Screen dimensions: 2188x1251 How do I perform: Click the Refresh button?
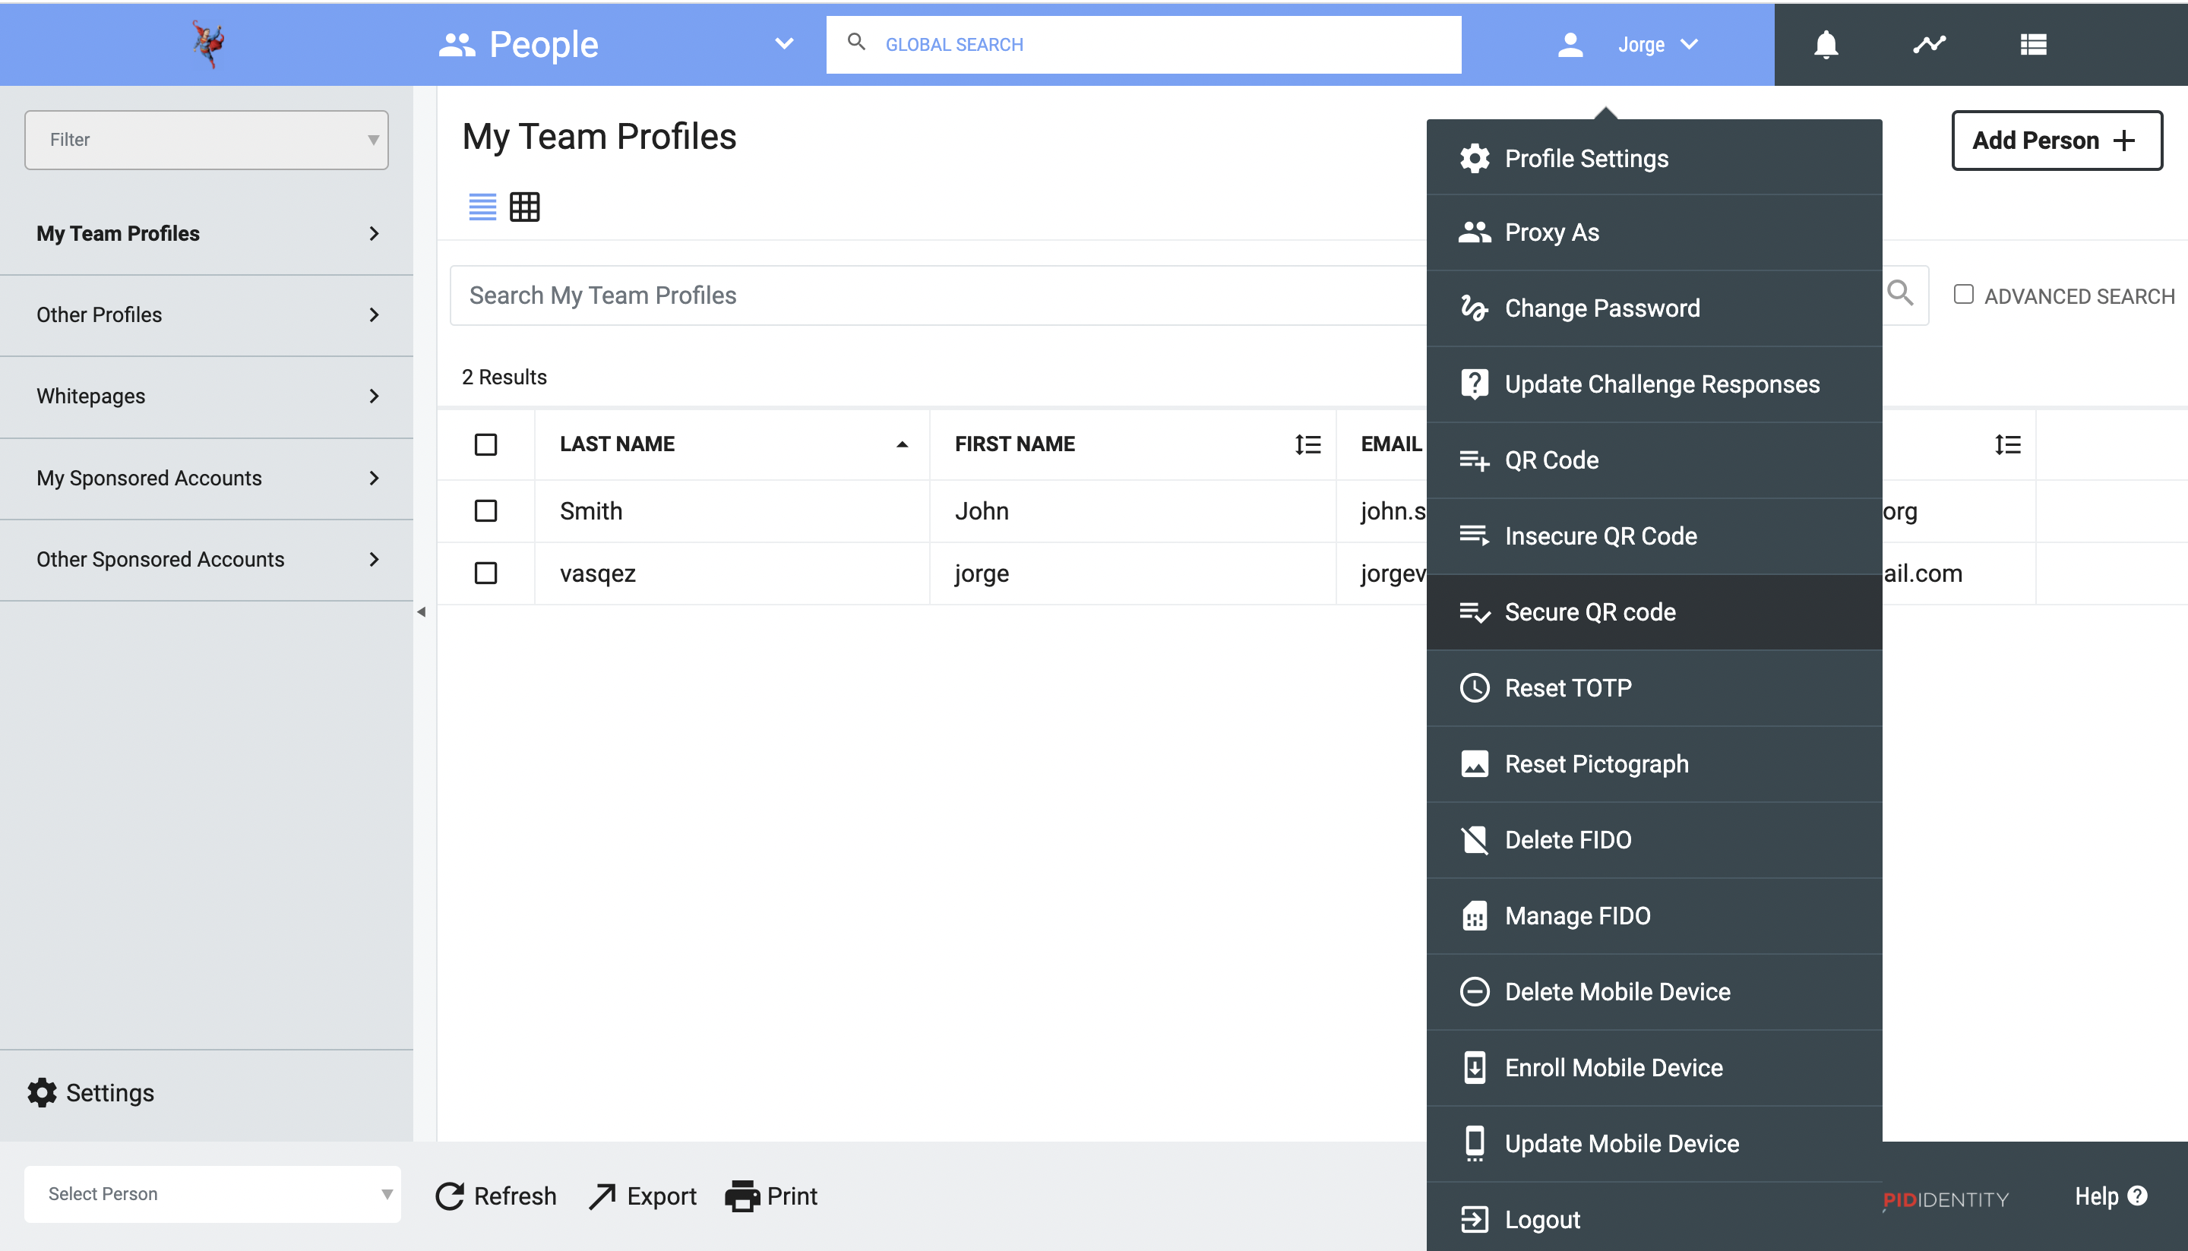[x=496, y=1196]
